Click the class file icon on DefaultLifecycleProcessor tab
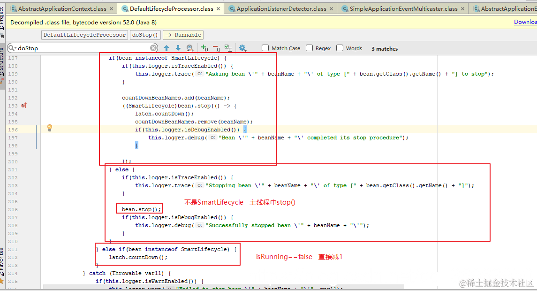 (125, 8)
